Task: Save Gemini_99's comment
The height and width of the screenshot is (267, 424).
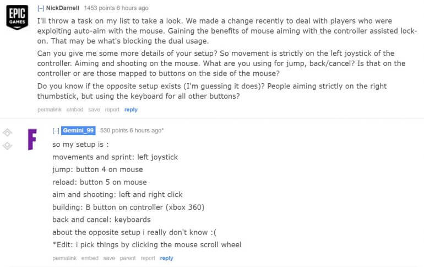Action: (x=109, y=258)
